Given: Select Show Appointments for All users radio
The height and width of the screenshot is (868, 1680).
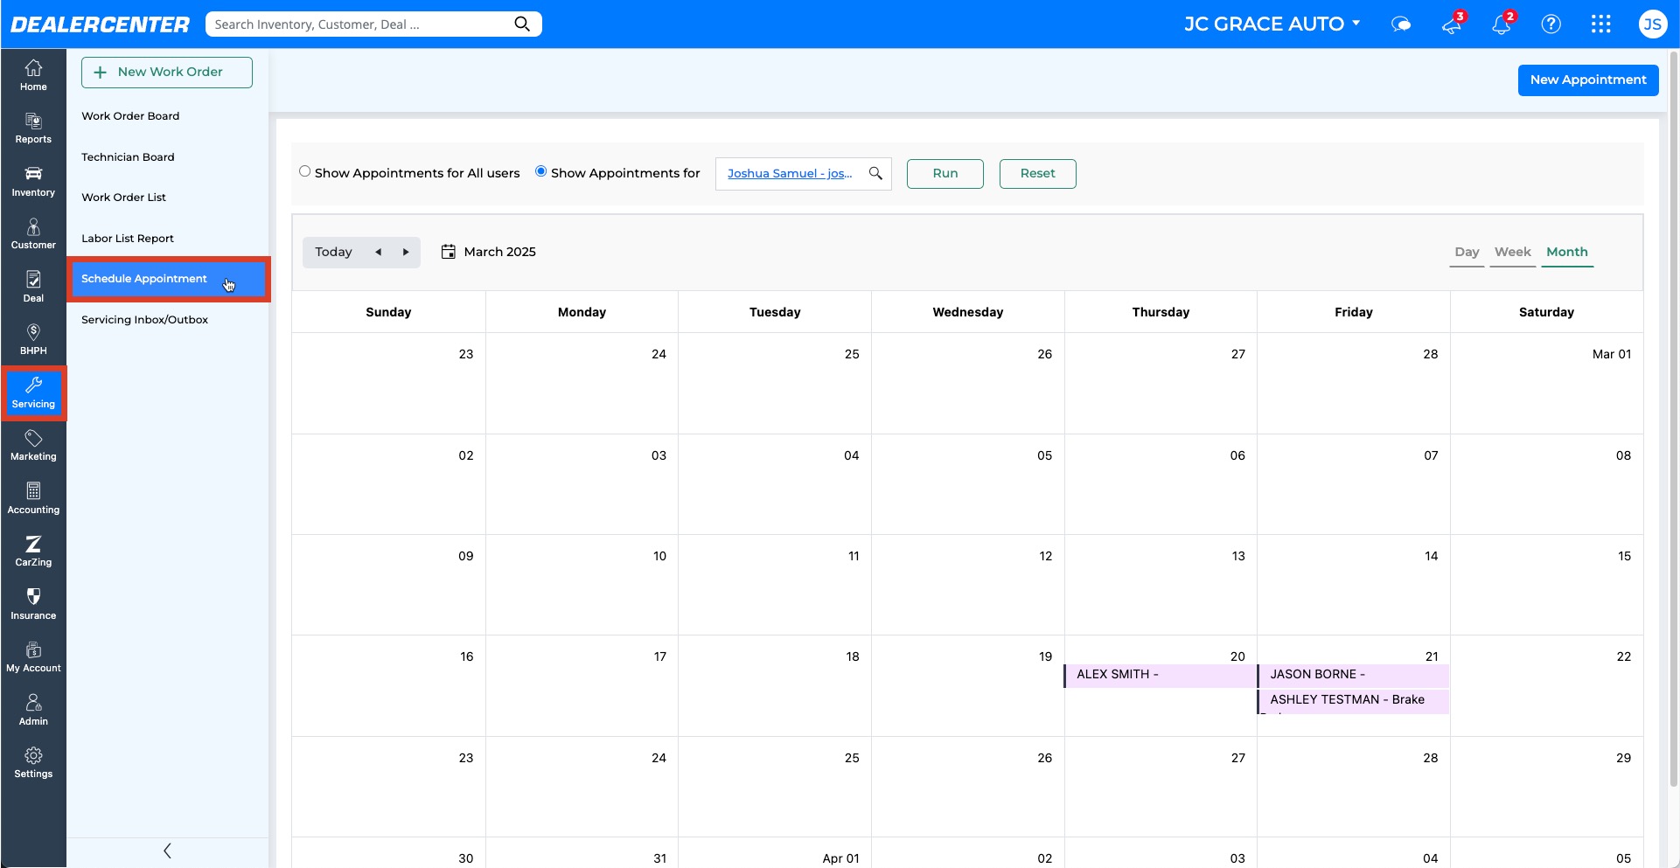Looking at the screenshot, I should [x=304, y=171].
